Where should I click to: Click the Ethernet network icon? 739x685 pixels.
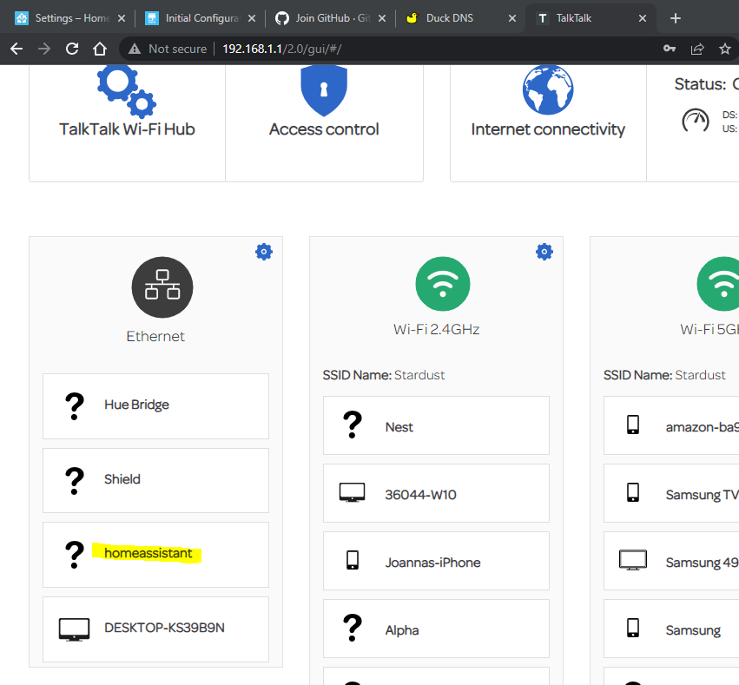[x=162, y=287]
